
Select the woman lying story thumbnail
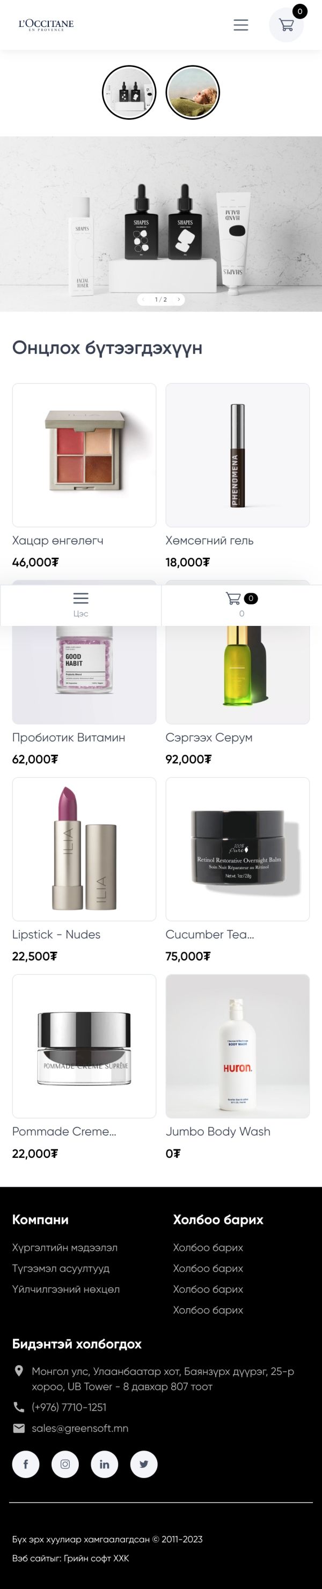193,92
